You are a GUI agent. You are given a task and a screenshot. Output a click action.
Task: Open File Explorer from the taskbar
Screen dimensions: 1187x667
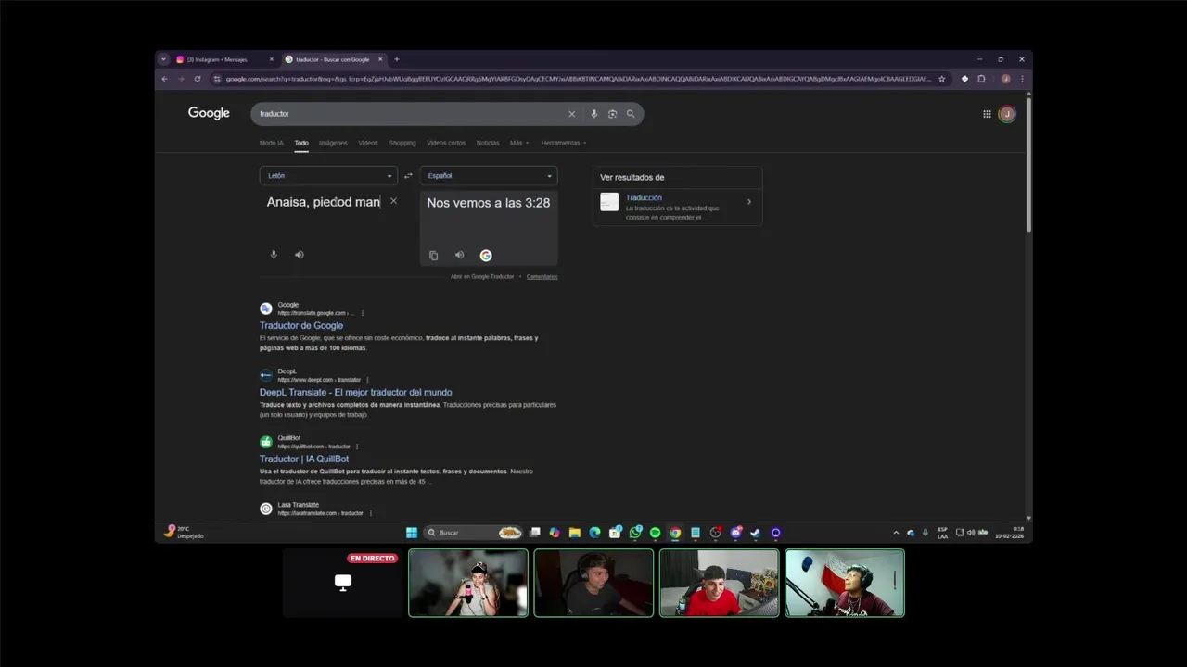click(575, 533)
